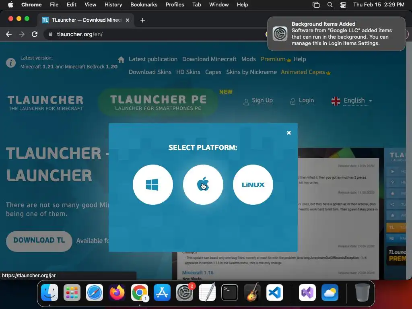Open a new tab with the plus button
This screenshot has height=309, width=412.
(x=143, y=20)
